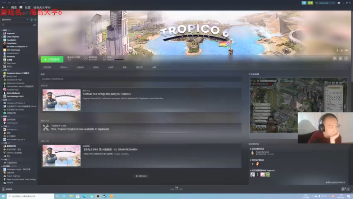This screenshot has height=199, width=353.
Task: Open the game info icon
Action: click(x=340, y=58)
